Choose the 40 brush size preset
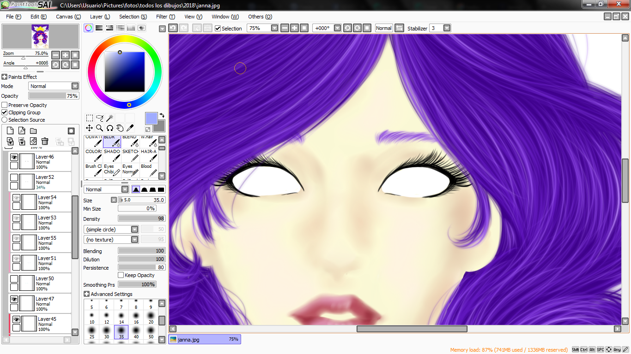Image resolution: width=631 pixels, height=354 pixels. (136, 332)
